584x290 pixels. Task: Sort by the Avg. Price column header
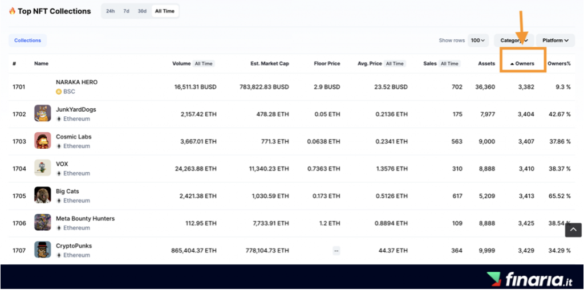pyautogui.click(x=370, y=64)
